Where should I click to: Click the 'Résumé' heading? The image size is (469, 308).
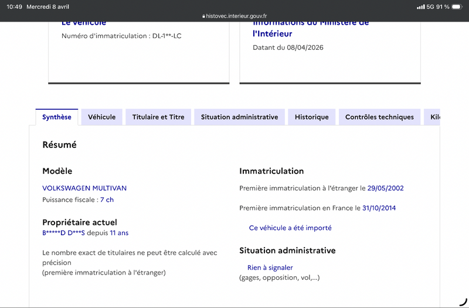point(60,145)
